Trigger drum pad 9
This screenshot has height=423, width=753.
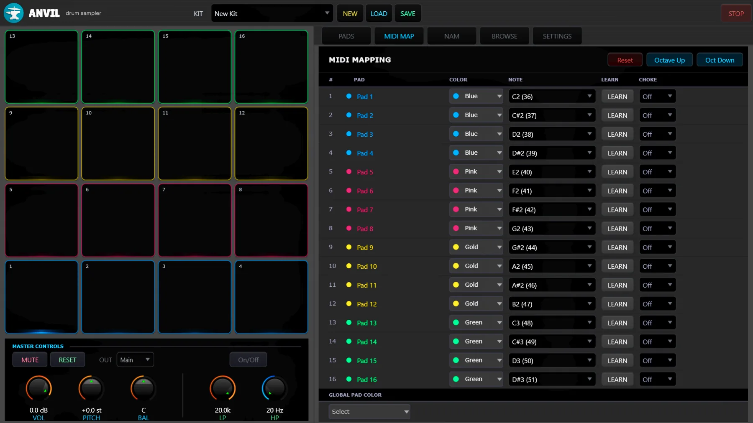pos(41,143)
